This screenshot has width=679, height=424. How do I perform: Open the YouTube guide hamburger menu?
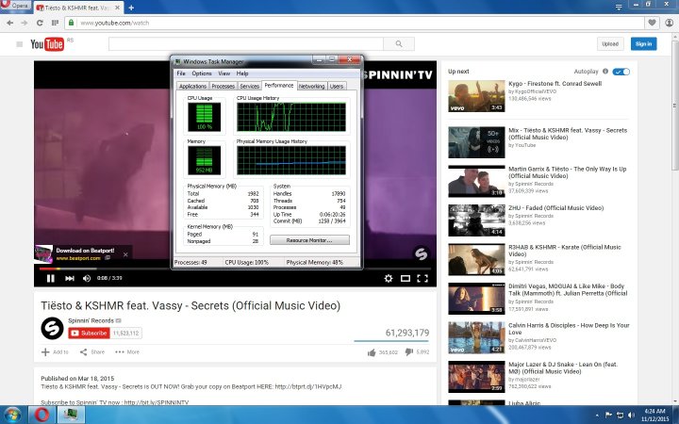[x=19, y=44]
